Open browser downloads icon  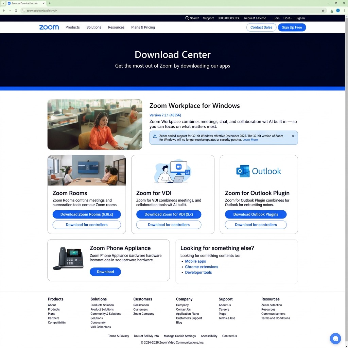[x=332, y=11]
